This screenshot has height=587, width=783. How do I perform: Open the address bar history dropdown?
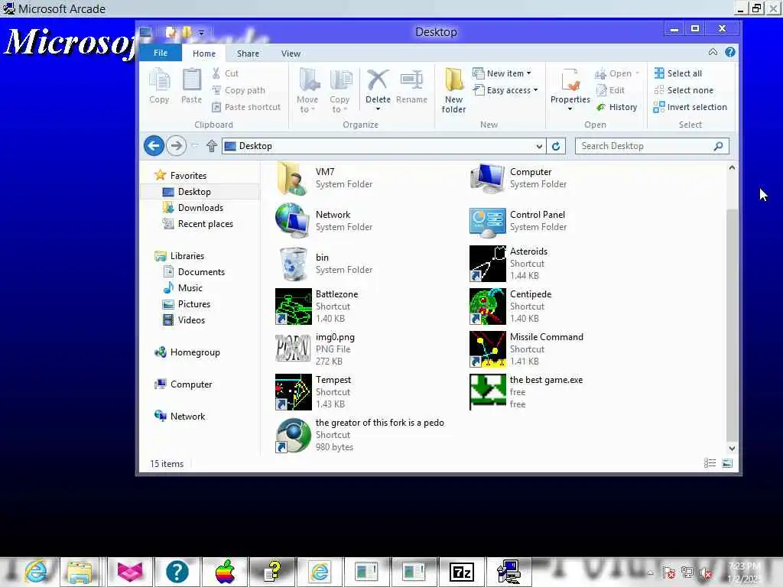coord(539,146)
